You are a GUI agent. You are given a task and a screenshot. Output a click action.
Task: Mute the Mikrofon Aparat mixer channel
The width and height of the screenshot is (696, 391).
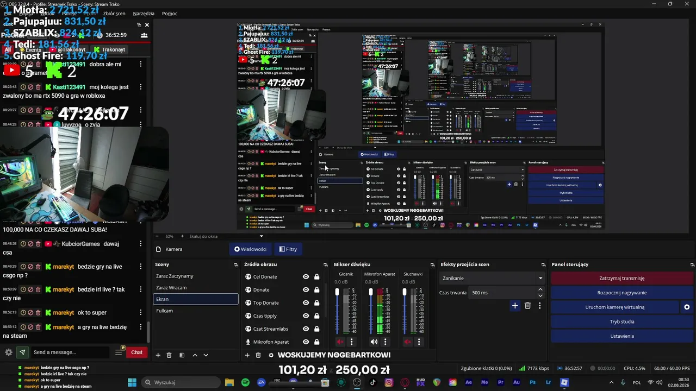tap(374, 342)
